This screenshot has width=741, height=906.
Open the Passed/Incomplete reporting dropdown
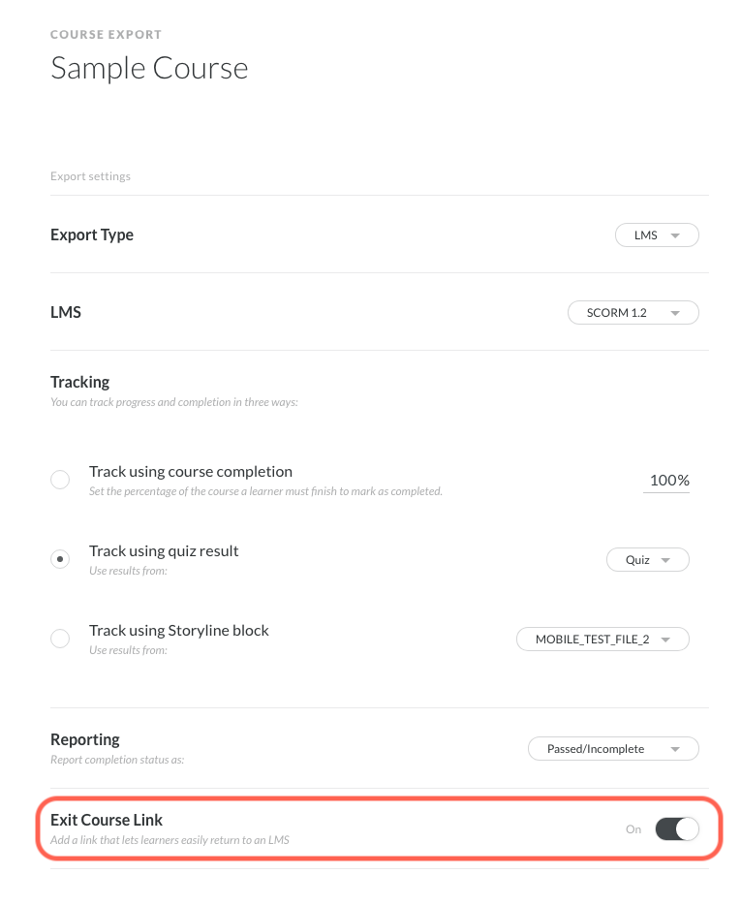pos(612,749)
